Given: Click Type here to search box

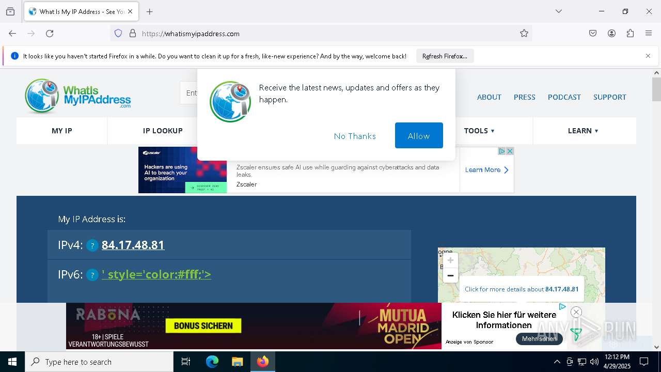Looking at the screenshot, I should (x=99, y=362).
